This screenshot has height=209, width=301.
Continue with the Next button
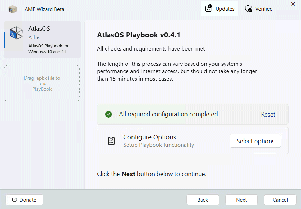[241, 200]
